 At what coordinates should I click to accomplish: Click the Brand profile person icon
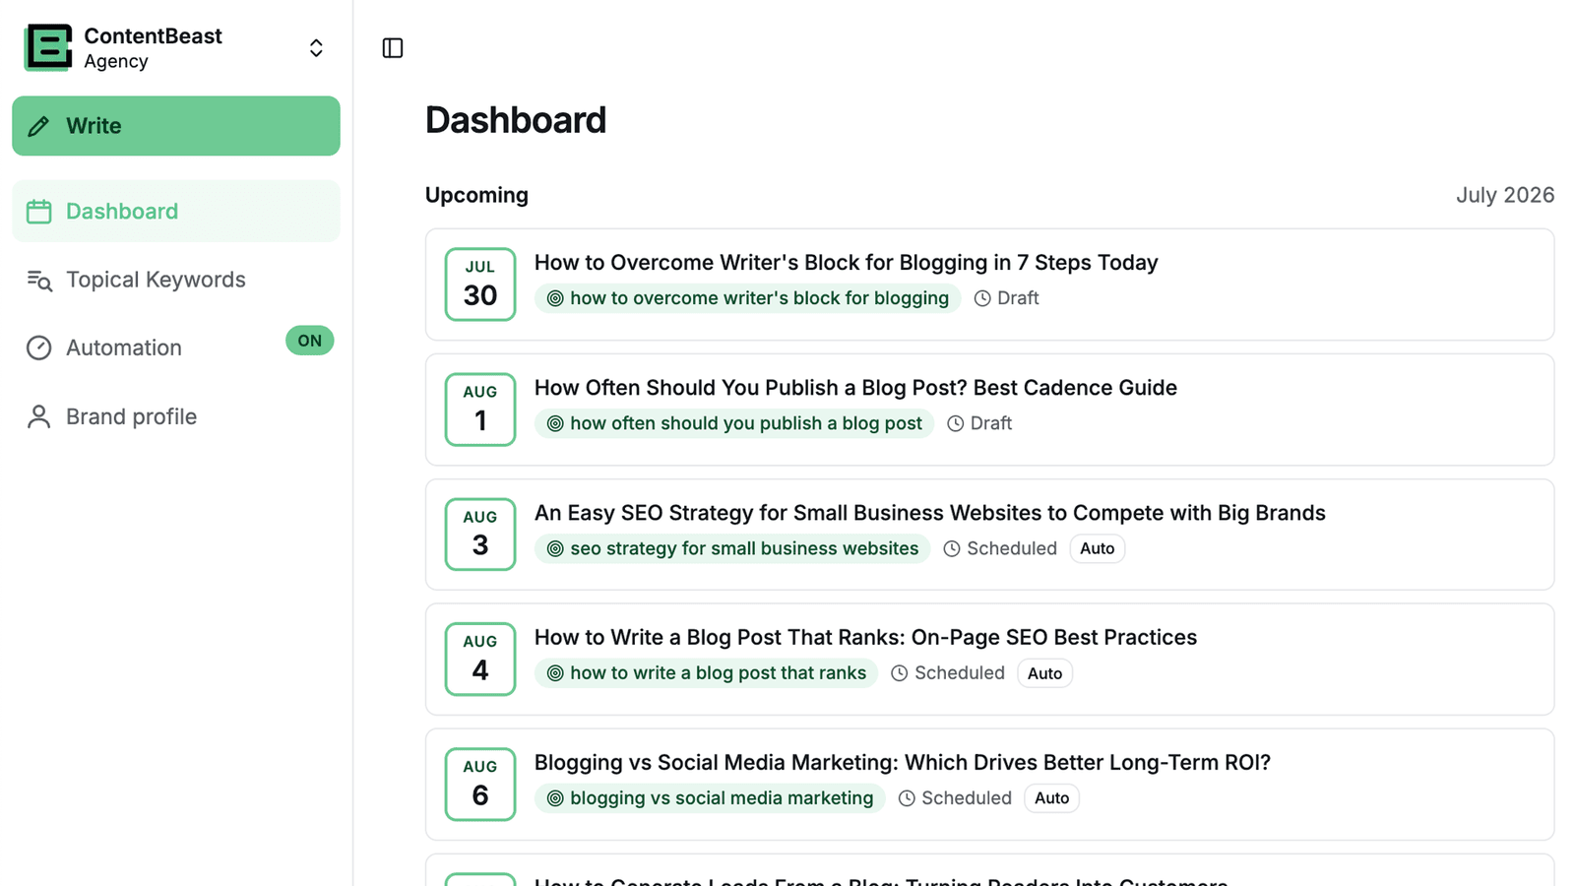click(38, 416)
